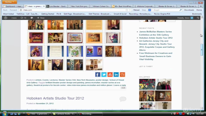This screenshot has width=206, height=116.
Task: Open Free Webinars for Creatives link
Action: point(155,56)
